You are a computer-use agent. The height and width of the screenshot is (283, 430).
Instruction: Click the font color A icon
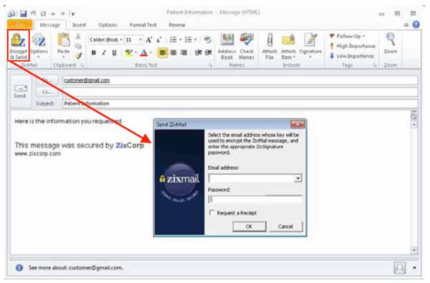point(144,52)
